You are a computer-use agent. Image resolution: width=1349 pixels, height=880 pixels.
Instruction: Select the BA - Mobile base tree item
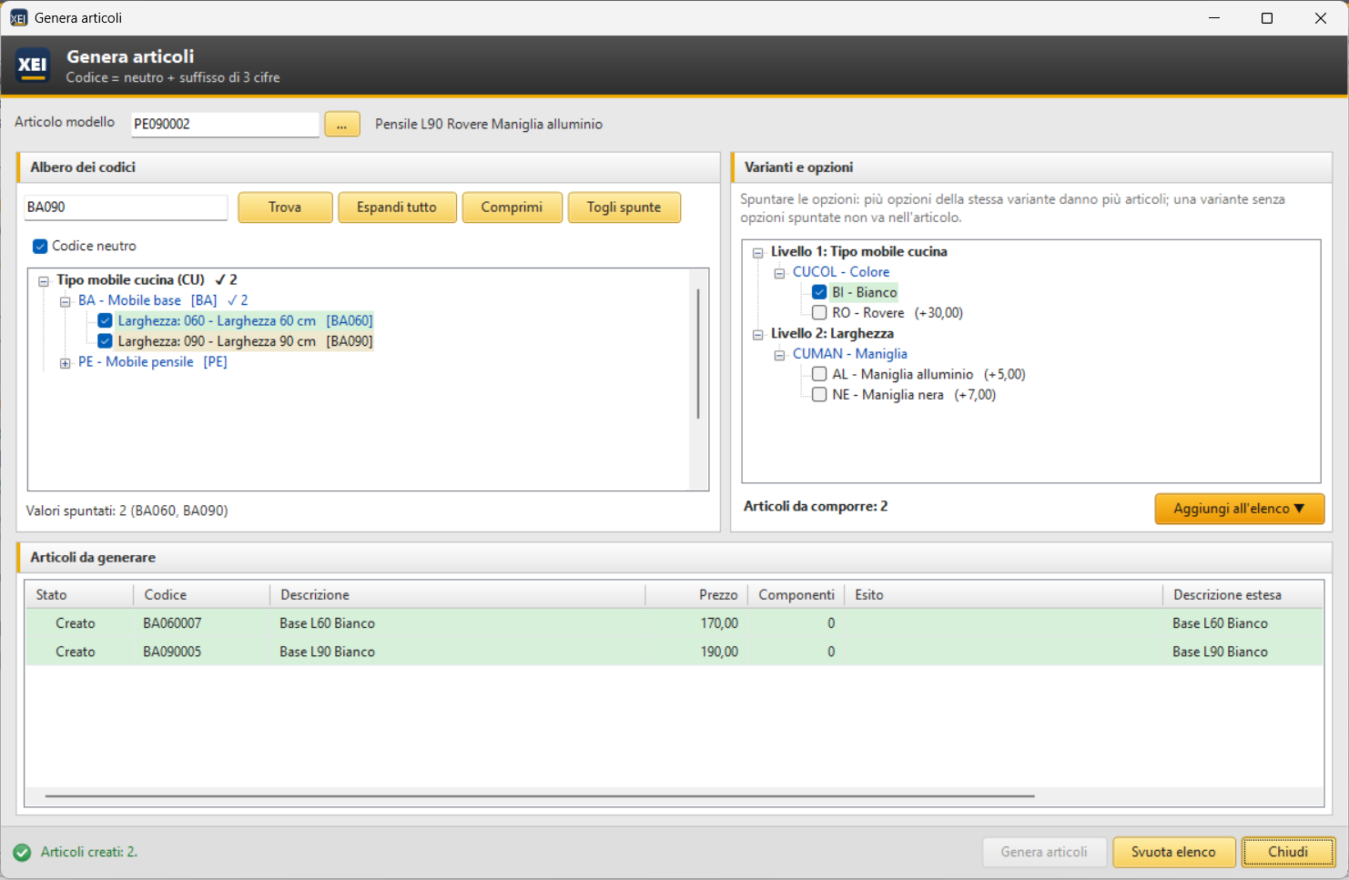coord(147,300)
